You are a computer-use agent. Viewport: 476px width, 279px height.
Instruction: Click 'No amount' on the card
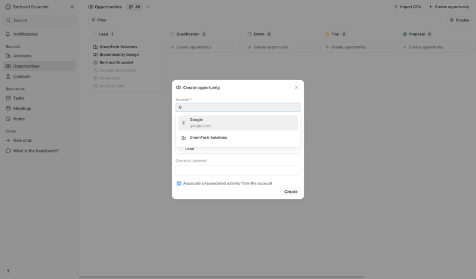coord(107,78)
